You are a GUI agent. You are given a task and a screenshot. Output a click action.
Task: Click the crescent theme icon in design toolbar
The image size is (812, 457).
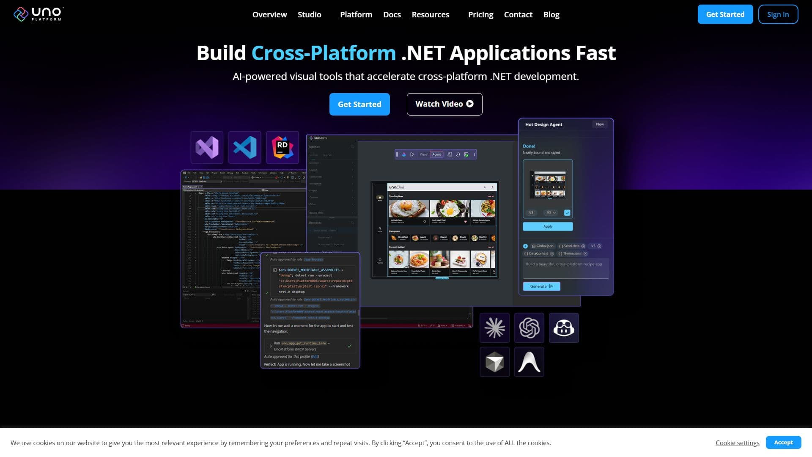458,154
